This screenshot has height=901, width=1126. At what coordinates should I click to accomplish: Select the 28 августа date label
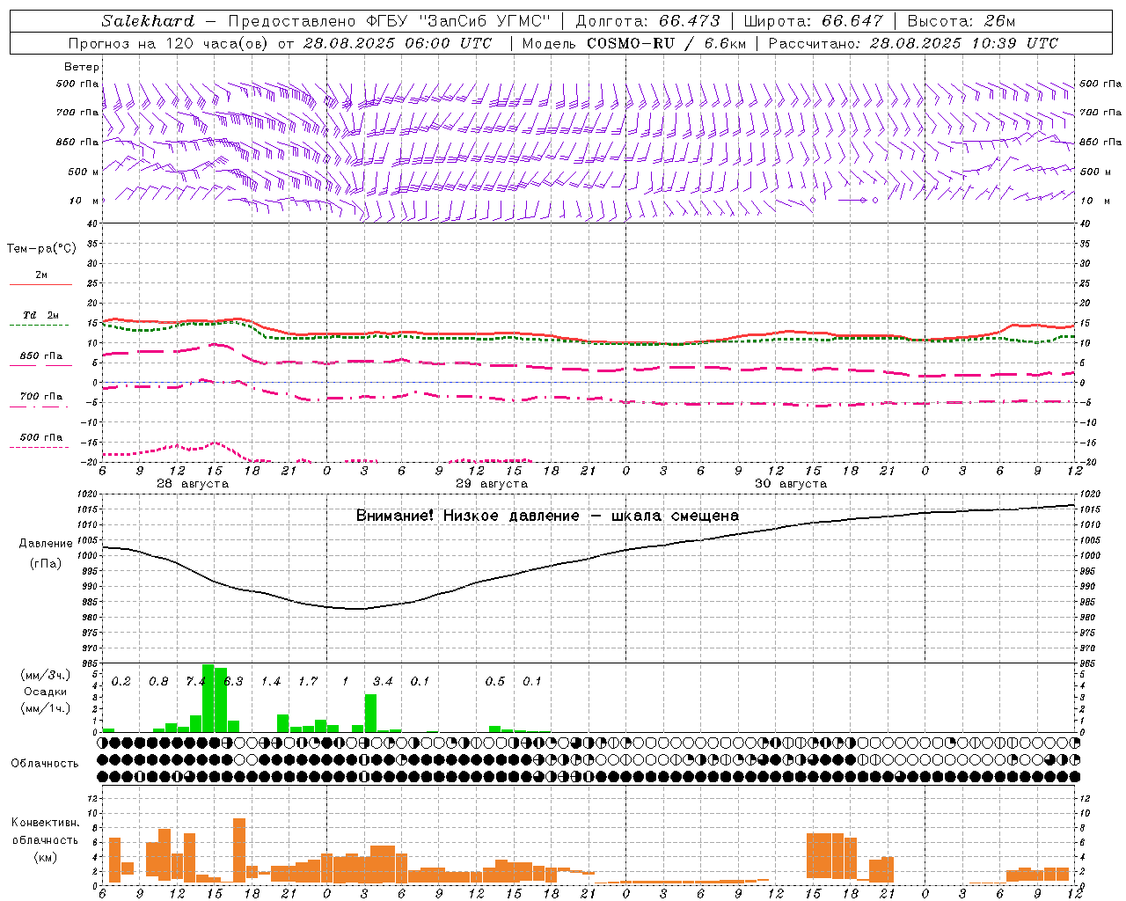coord(193,484)
